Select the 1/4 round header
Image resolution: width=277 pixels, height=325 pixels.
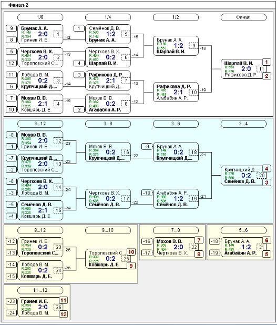coord(108,17)
